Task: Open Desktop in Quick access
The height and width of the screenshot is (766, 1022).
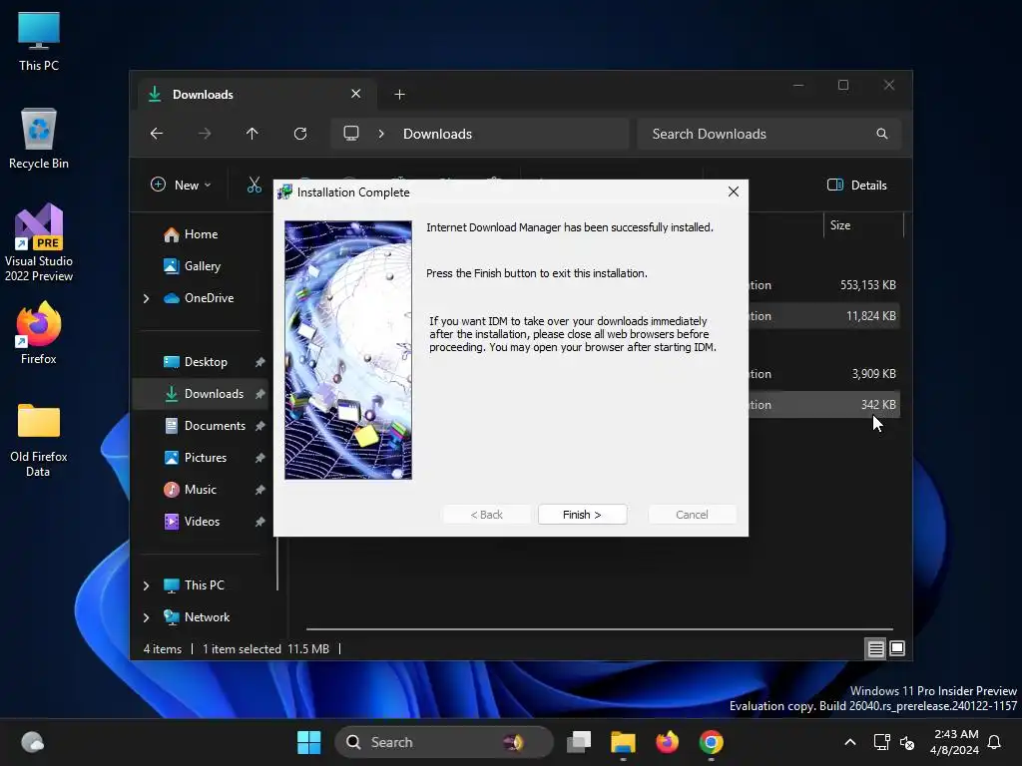Action: coord(206,361)
